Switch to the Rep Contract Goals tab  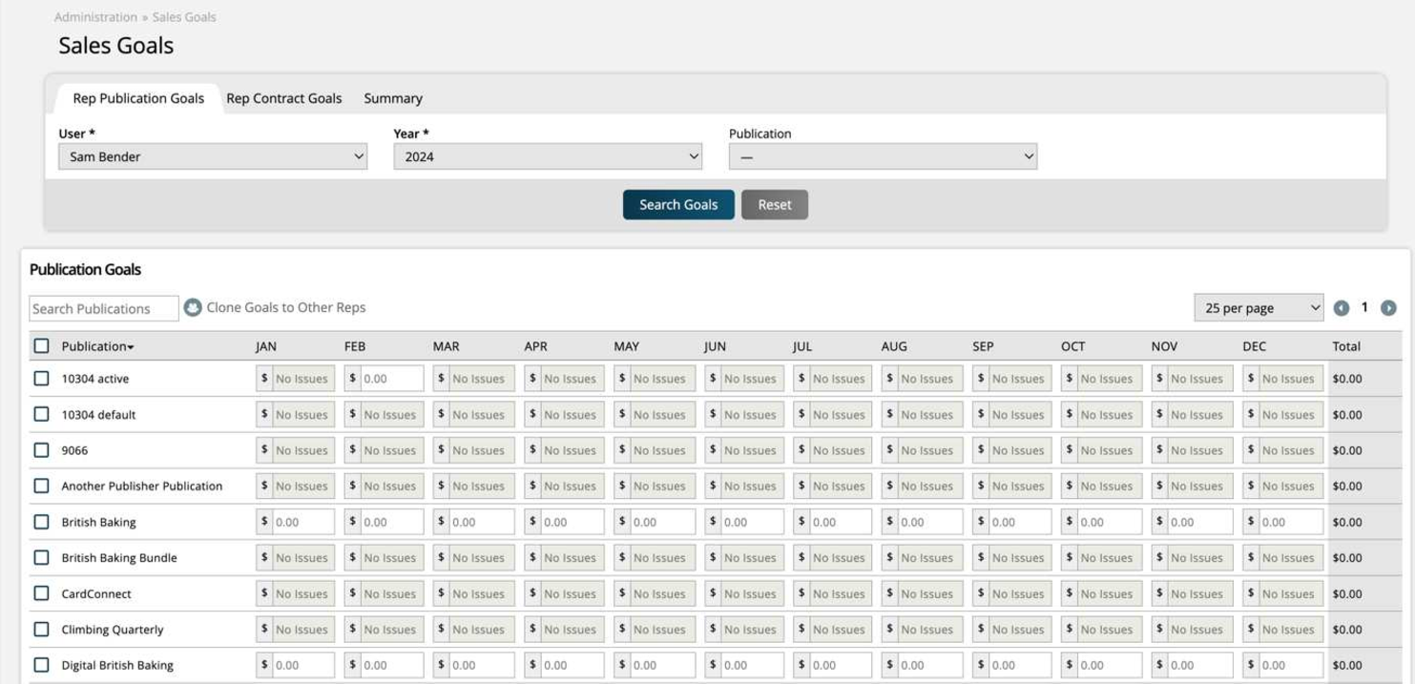pos(283,98)
